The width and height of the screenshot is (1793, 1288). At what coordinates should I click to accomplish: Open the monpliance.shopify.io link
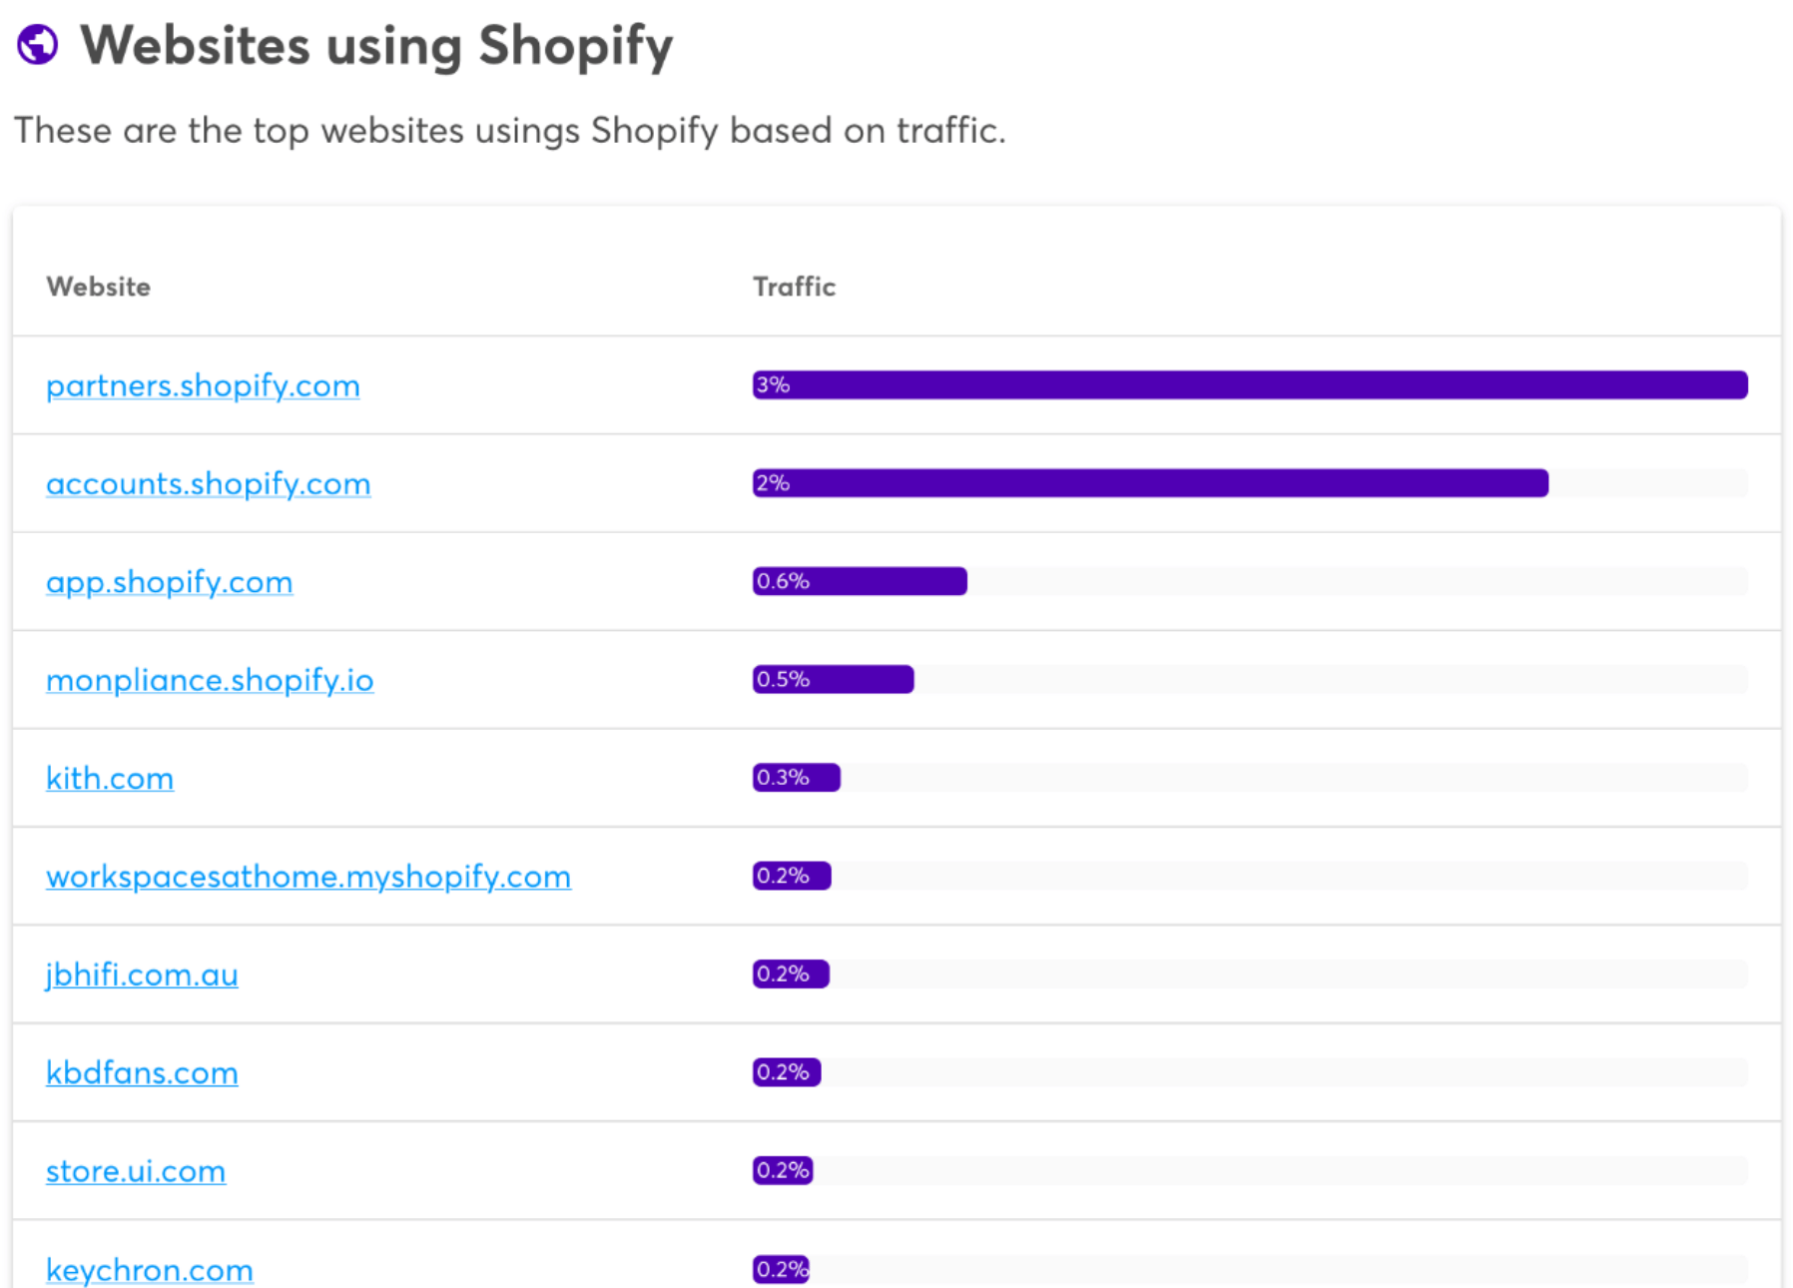(x=210, y=680)
